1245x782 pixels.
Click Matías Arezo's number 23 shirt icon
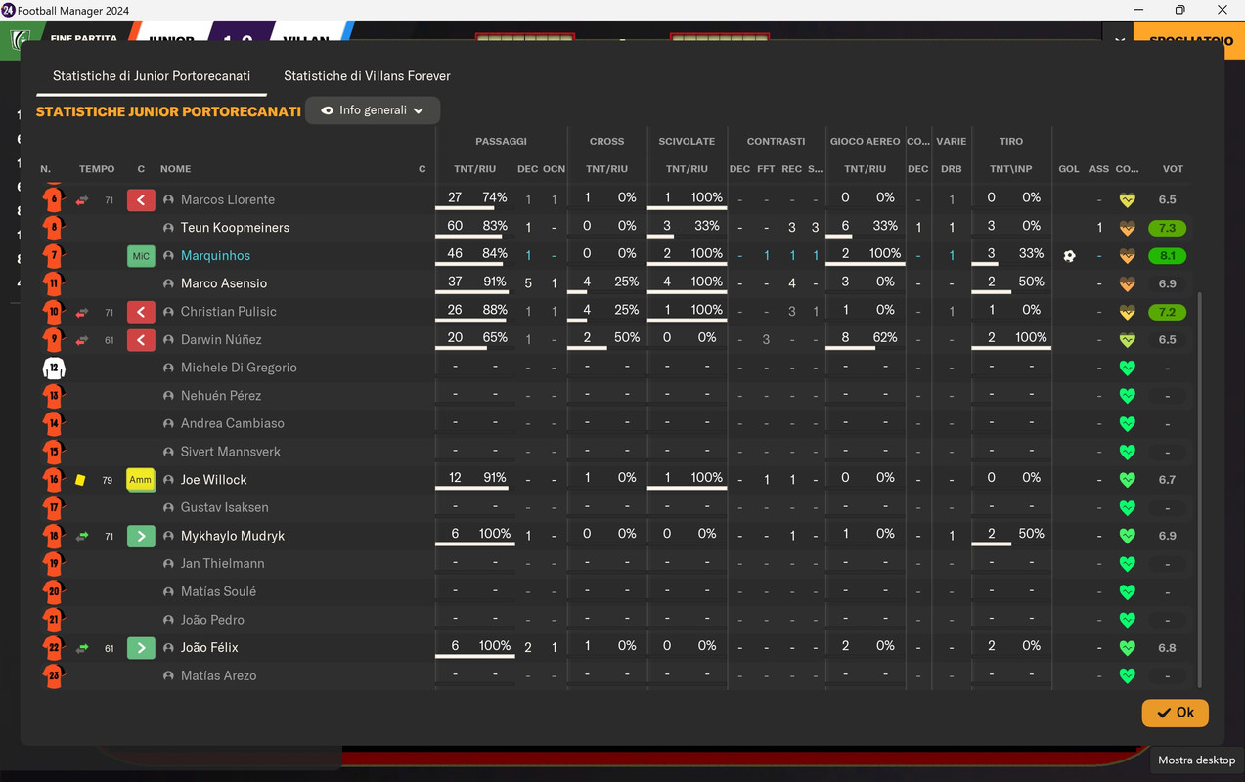pos(53,675)
